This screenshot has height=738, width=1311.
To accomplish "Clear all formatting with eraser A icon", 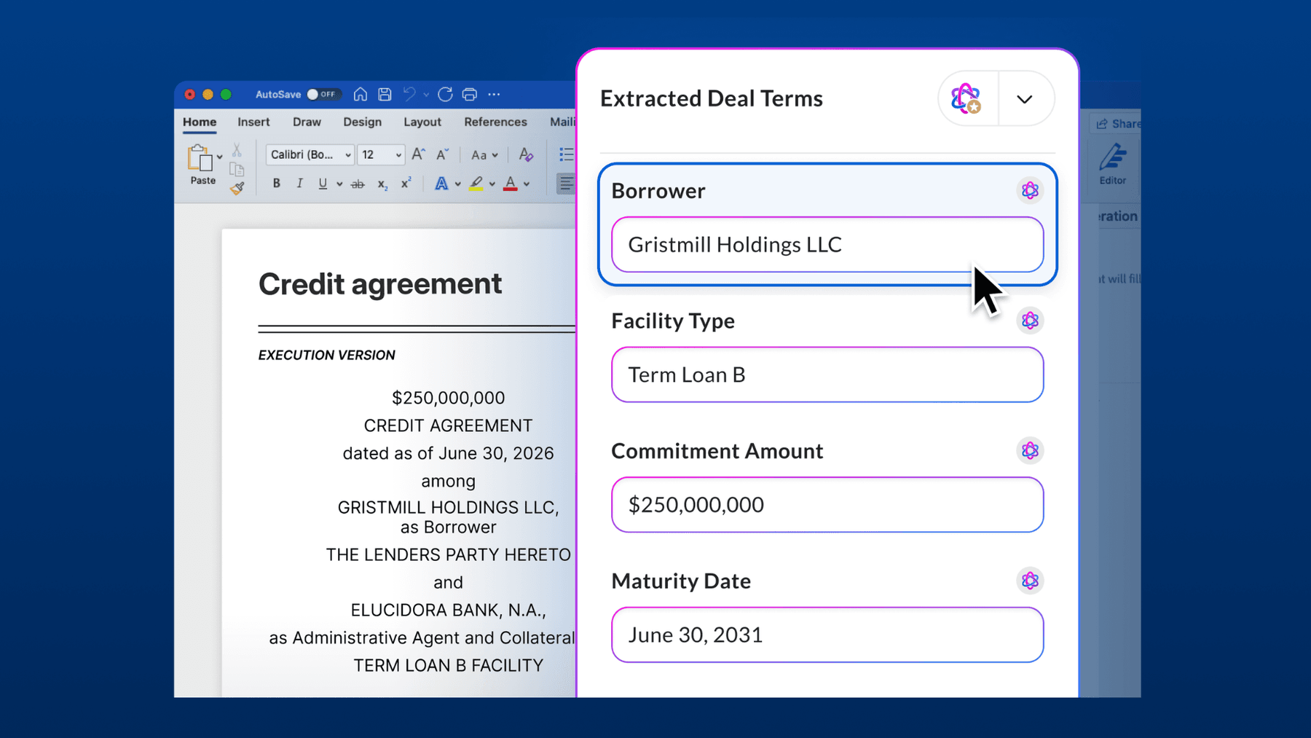I will coord(526,154).
